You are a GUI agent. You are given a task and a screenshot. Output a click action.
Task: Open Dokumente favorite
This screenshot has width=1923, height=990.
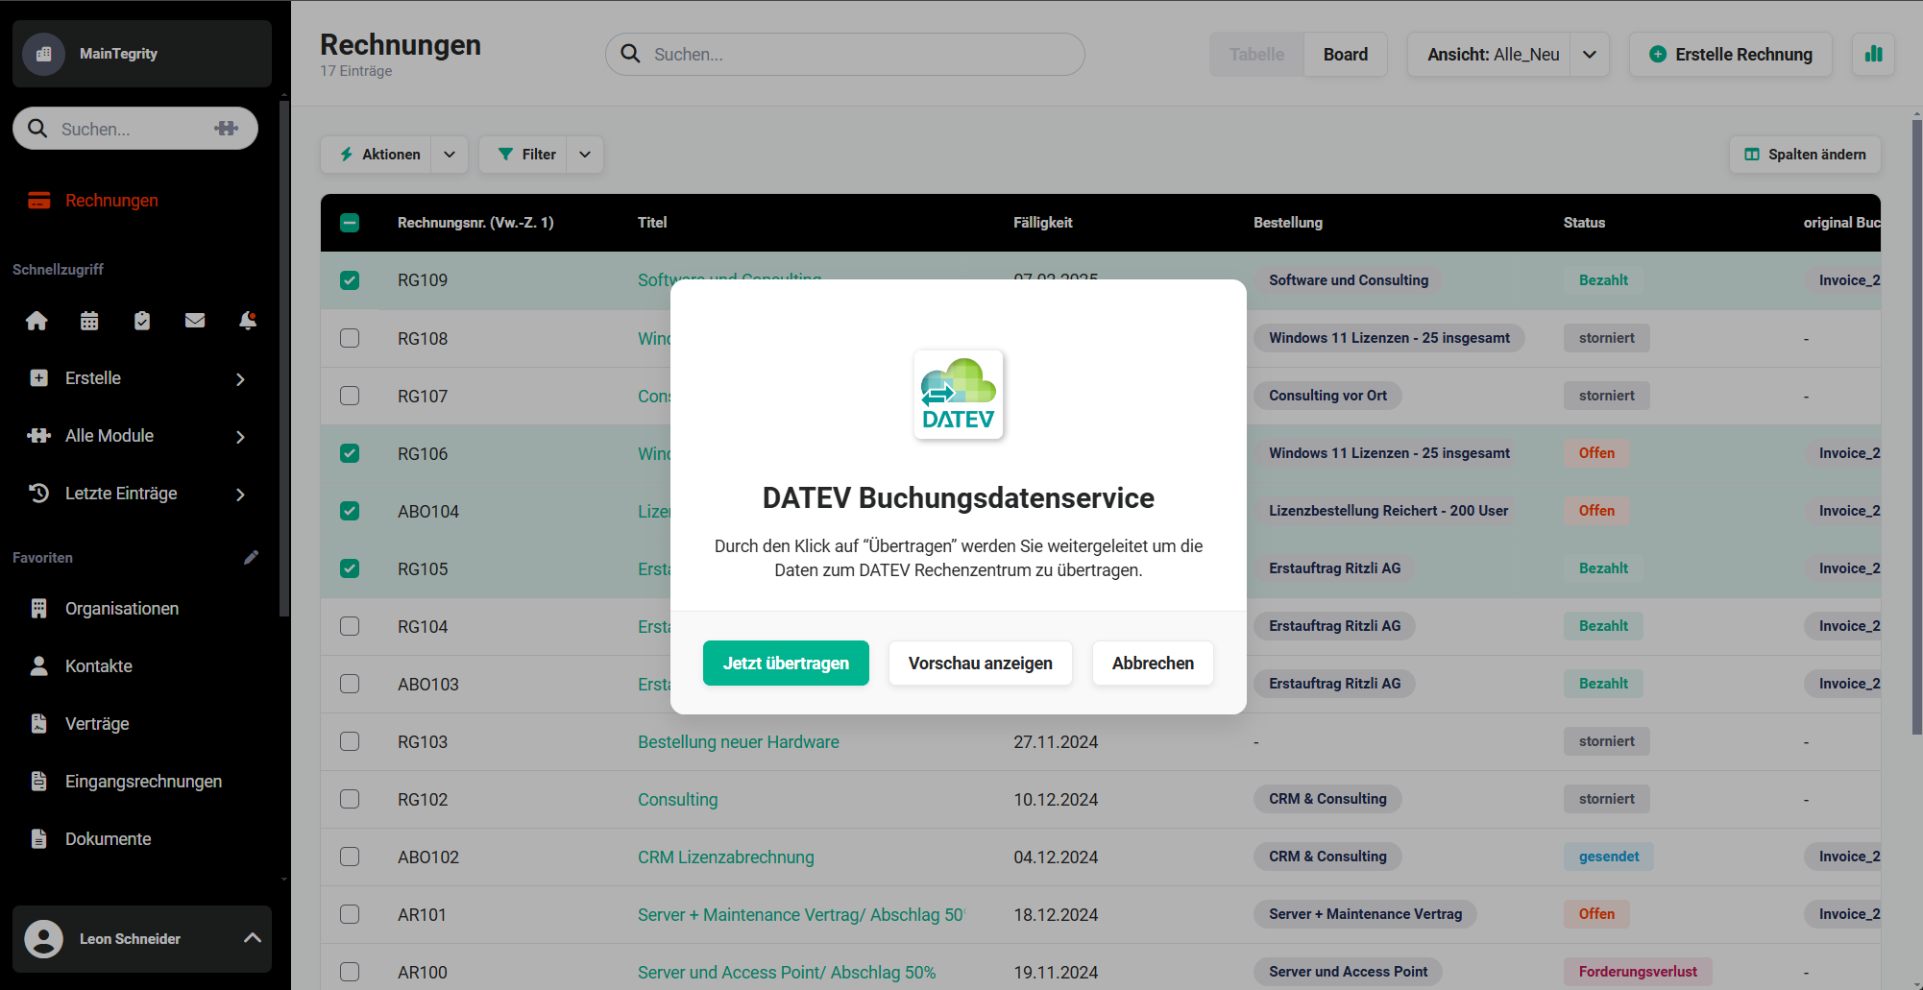click(x=109, y=839)
